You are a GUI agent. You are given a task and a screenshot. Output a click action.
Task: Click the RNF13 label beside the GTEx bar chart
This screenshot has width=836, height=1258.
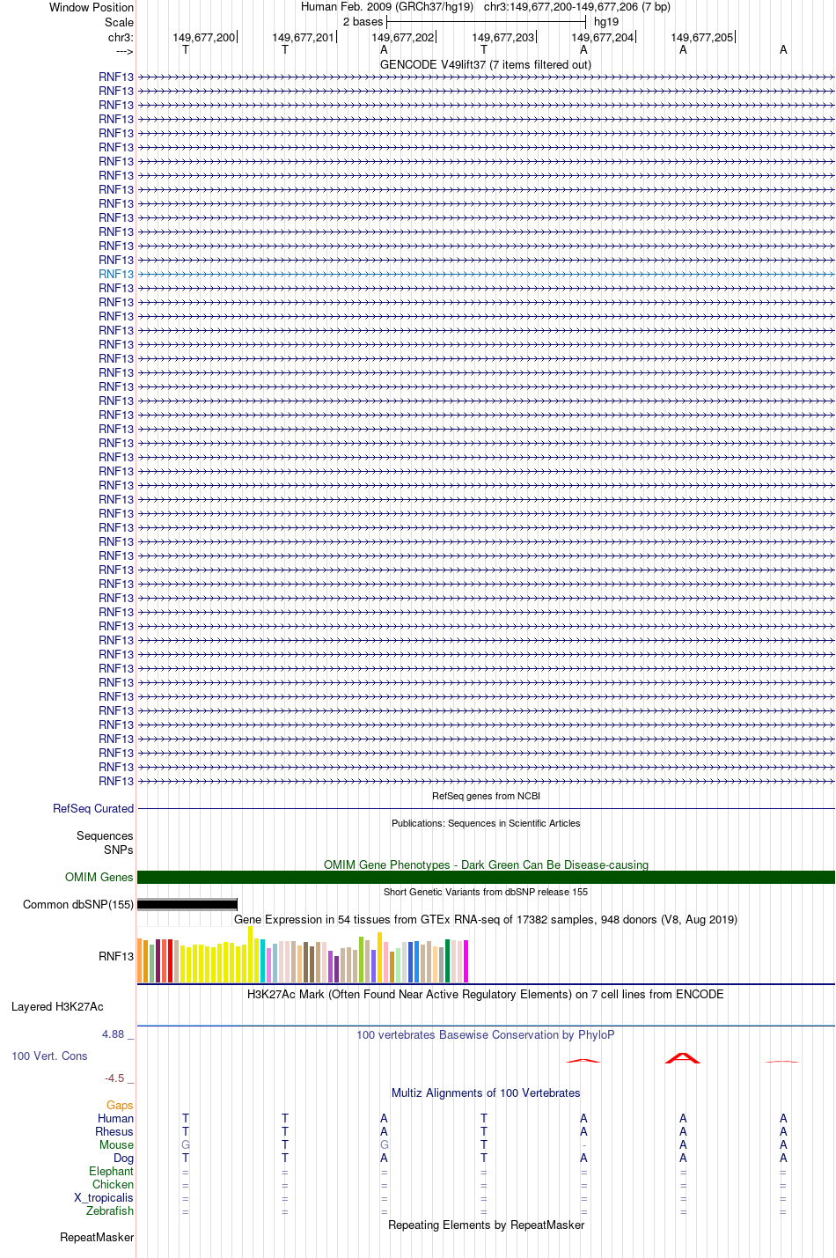(116, 956)
